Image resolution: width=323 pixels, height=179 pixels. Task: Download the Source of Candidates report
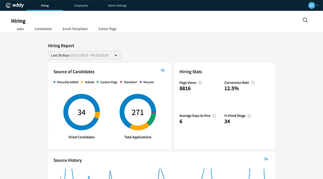[x=163, y=70]
